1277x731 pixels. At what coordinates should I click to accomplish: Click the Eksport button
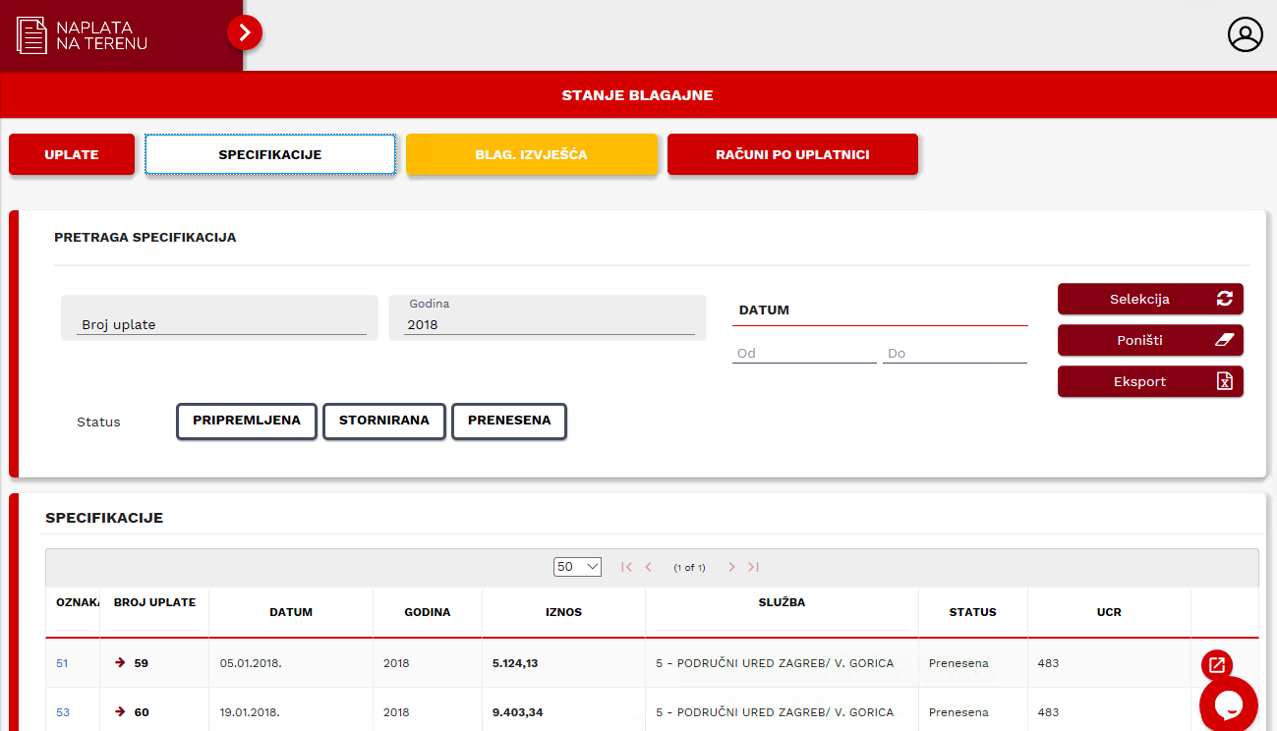pyautogui.click(x=1150, y=382)
